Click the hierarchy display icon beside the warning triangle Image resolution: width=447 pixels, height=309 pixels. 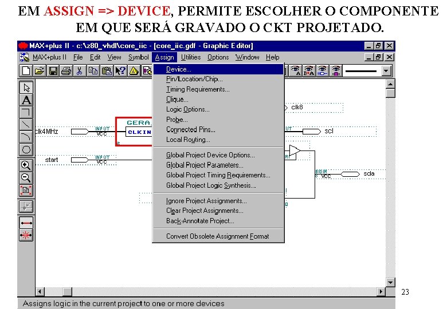(147, 70)
